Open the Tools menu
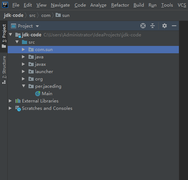The image size is (188, 180). pos(167,5)
